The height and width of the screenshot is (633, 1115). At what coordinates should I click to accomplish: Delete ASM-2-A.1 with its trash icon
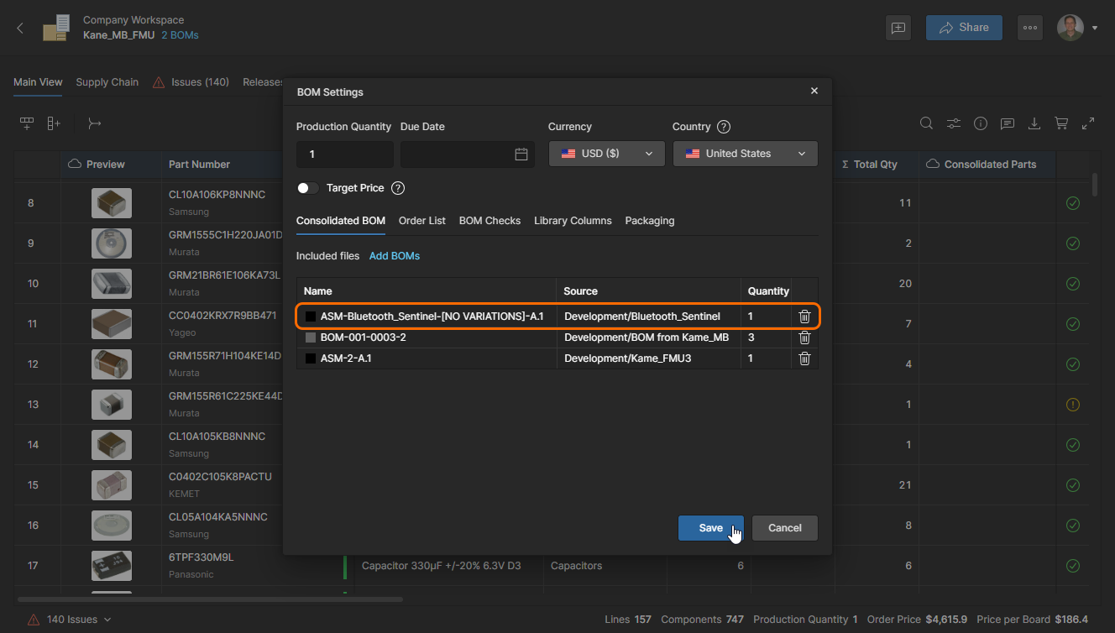click(x=804, y=358)
